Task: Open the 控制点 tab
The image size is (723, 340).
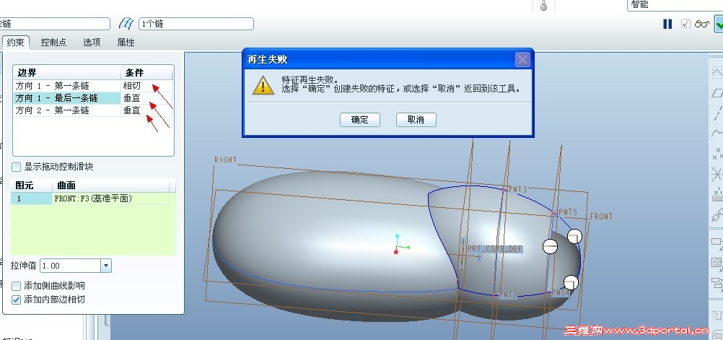Action: point(53,43)
